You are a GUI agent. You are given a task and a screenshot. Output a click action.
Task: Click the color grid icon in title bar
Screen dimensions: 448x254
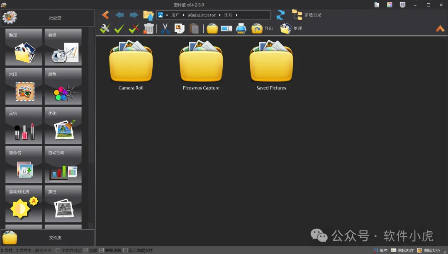click(390, 5)
